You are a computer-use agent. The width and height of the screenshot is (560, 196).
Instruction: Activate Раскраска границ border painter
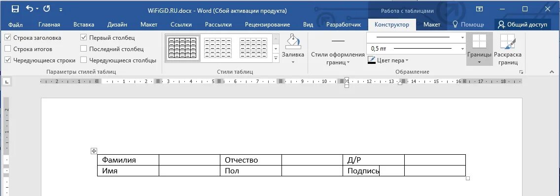pos(508,50)
